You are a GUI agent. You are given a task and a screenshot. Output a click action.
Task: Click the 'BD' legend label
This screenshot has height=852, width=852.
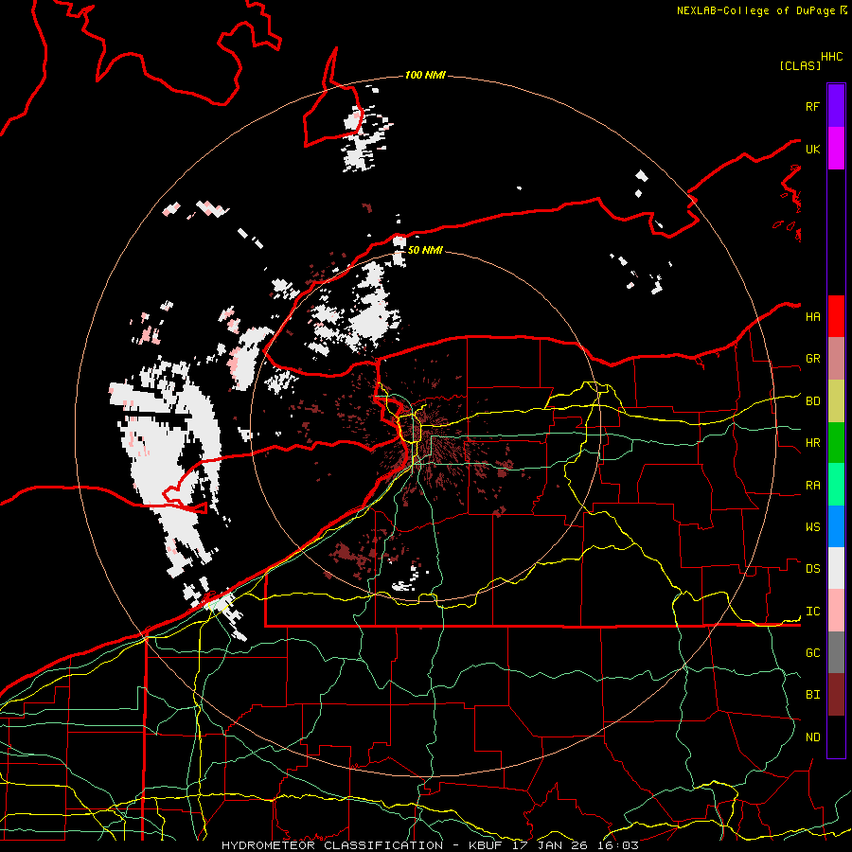(812, 401)
